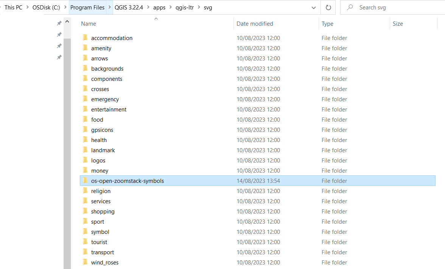The image size is (445, 269).
Task: Toggle the topmost Quick Access pin
Action: [59, 23]
